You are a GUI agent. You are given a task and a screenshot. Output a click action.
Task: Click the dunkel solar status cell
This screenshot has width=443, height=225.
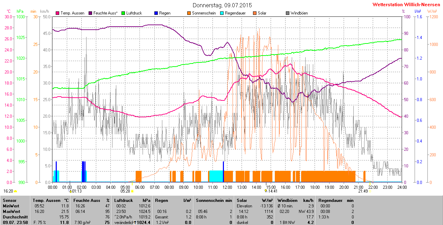pos(242,223)
